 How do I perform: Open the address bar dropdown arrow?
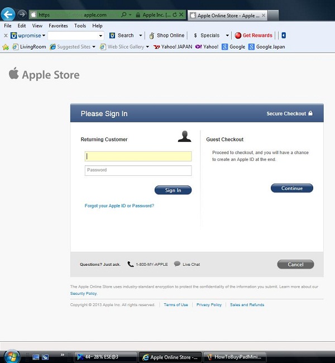click(x=130, y=15)
